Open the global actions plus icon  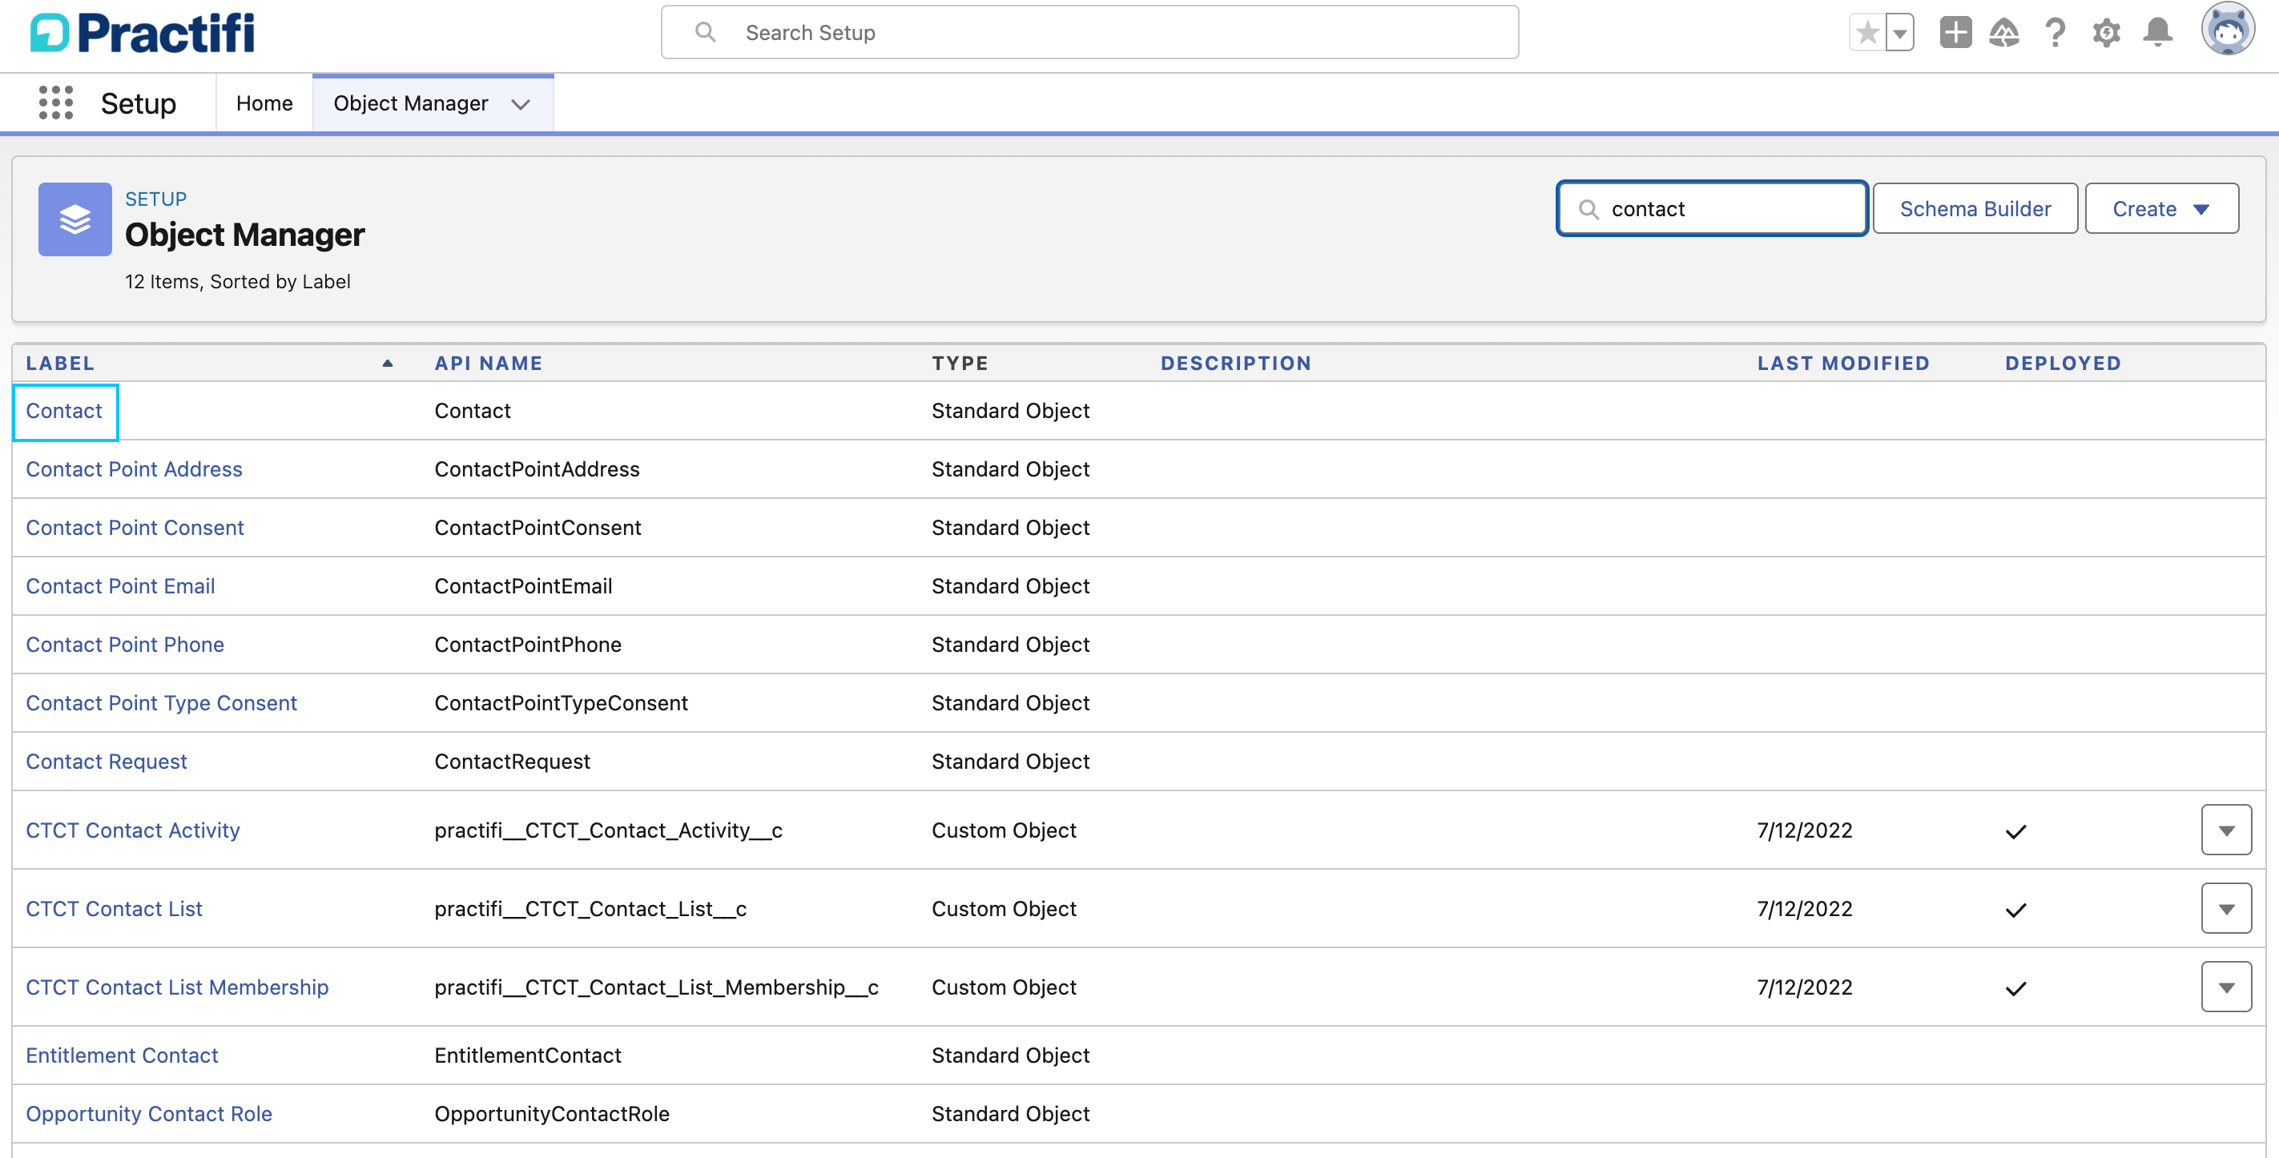tap(1955, 33)
